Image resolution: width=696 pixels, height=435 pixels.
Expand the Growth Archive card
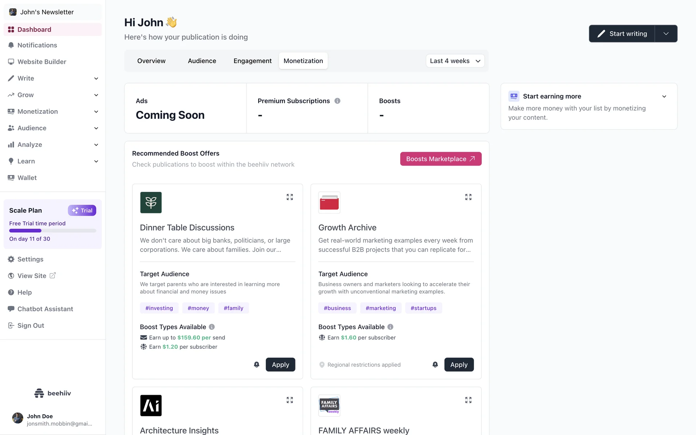click(x=468, y=197)
